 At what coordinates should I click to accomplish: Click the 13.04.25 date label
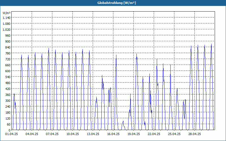click(x=93, y=134)
